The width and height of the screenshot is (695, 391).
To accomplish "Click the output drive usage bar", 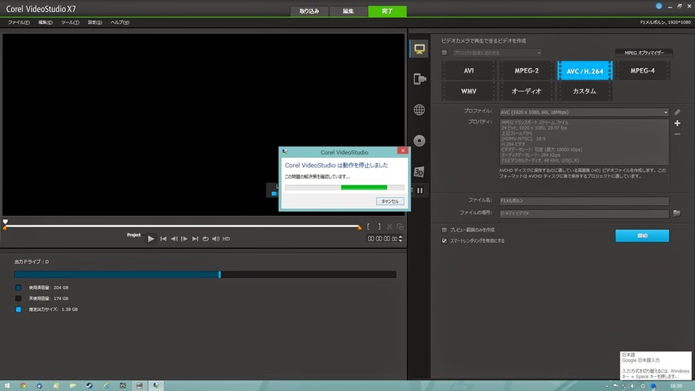I will [205, 275].
